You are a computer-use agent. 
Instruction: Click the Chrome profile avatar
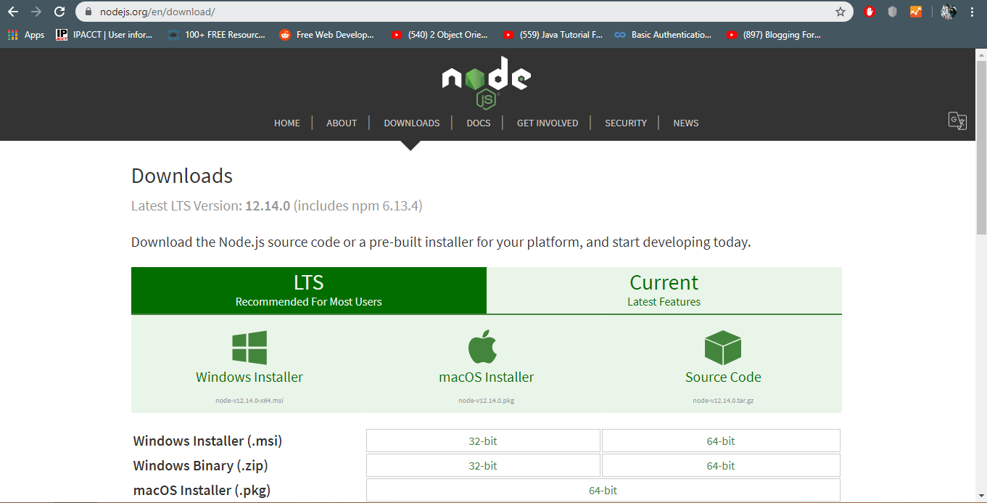tap(949, 12)
